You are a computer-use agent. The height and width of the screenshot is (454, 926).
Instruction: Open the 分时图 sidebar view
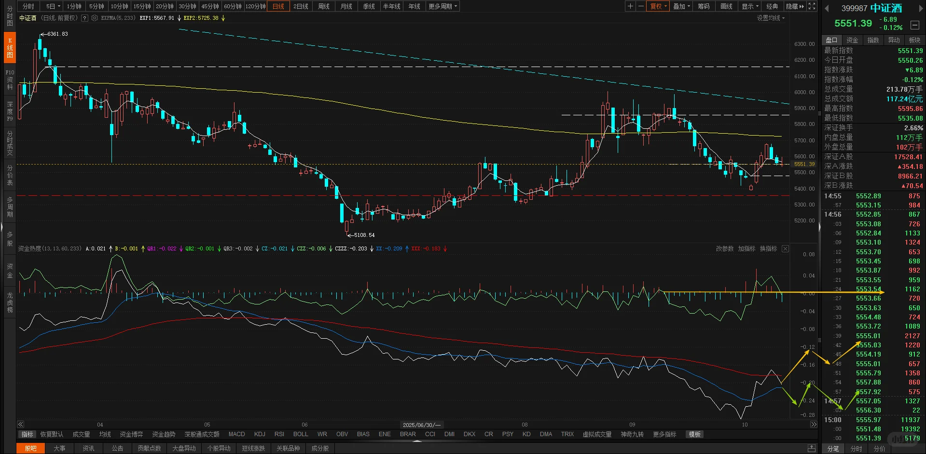(10, 16)
